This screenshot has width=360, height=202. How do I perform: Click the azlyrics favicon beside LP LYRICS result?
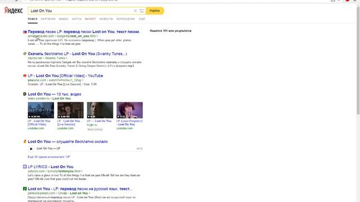click(x=25, y=167)
